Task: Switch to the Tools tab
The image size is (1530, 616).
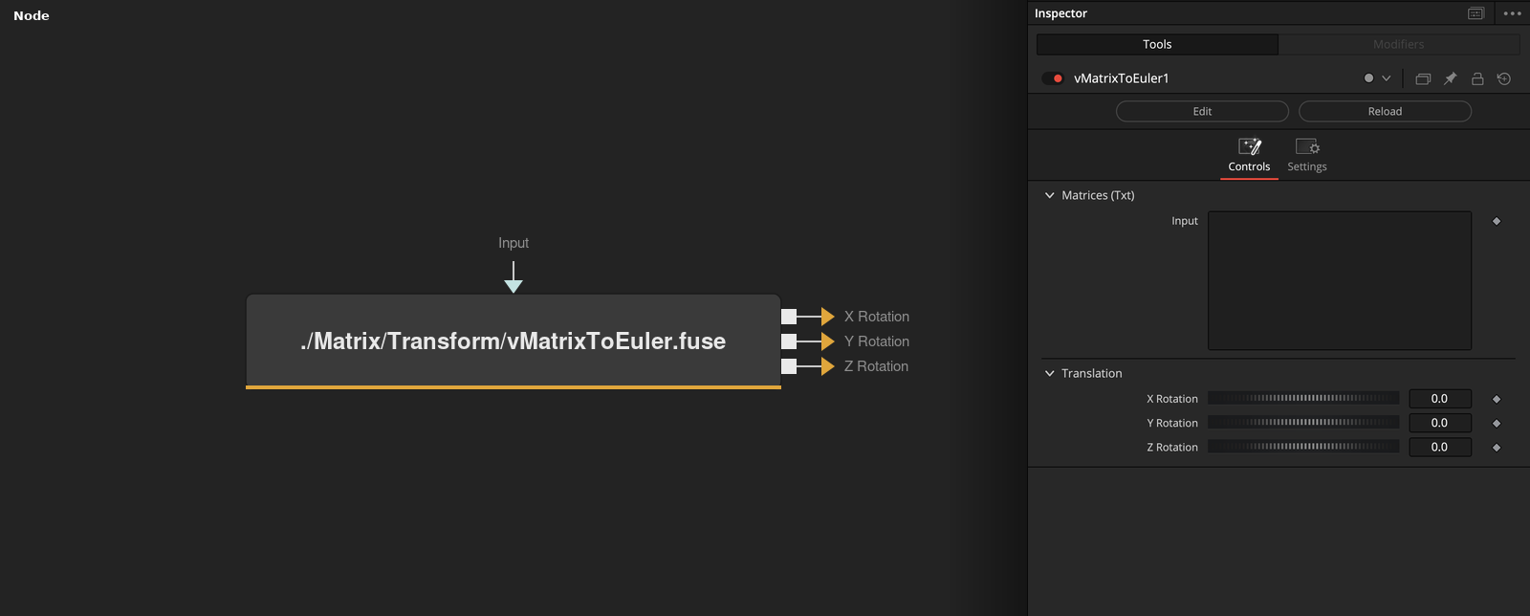Action: tap(1157, 44)
